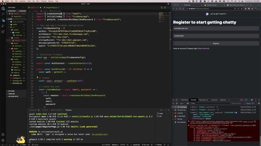Click the sidebar toggle icon in the DevTools console
261x146 pixels.
click(173, 103)
